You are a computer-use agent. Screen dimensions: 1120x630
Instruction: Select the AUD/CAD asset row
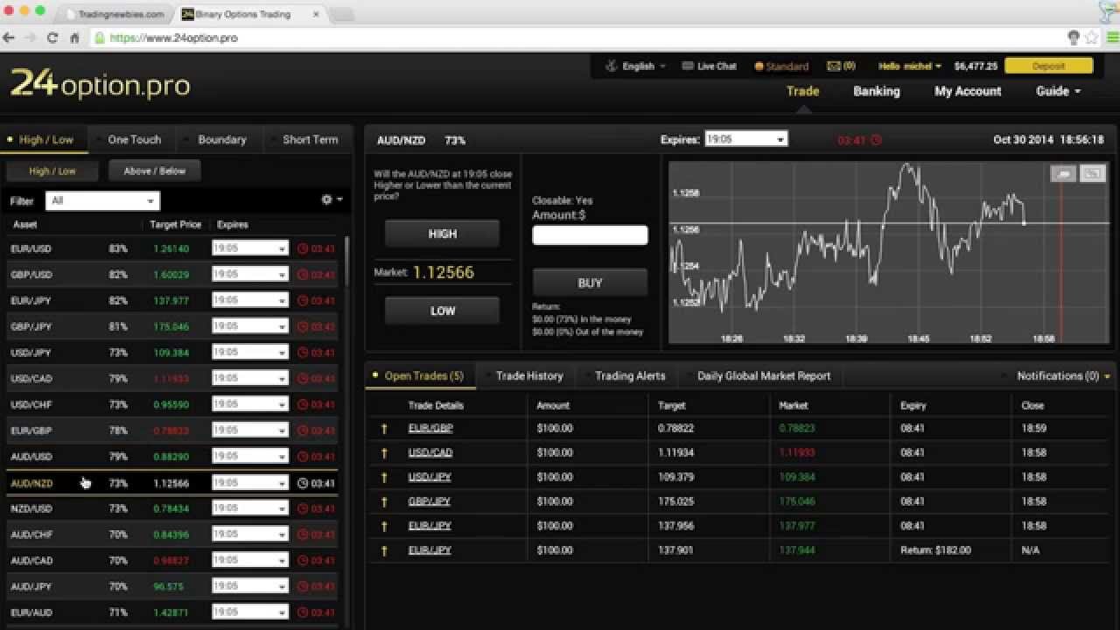click(x=171, y=561)
